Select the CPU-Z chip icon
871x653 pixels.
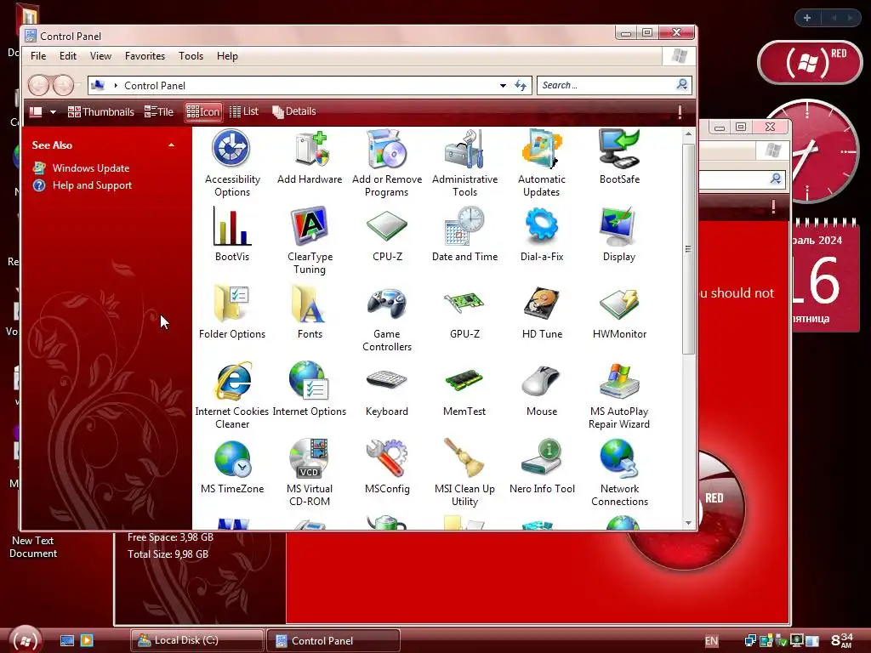tap(387, 226)
